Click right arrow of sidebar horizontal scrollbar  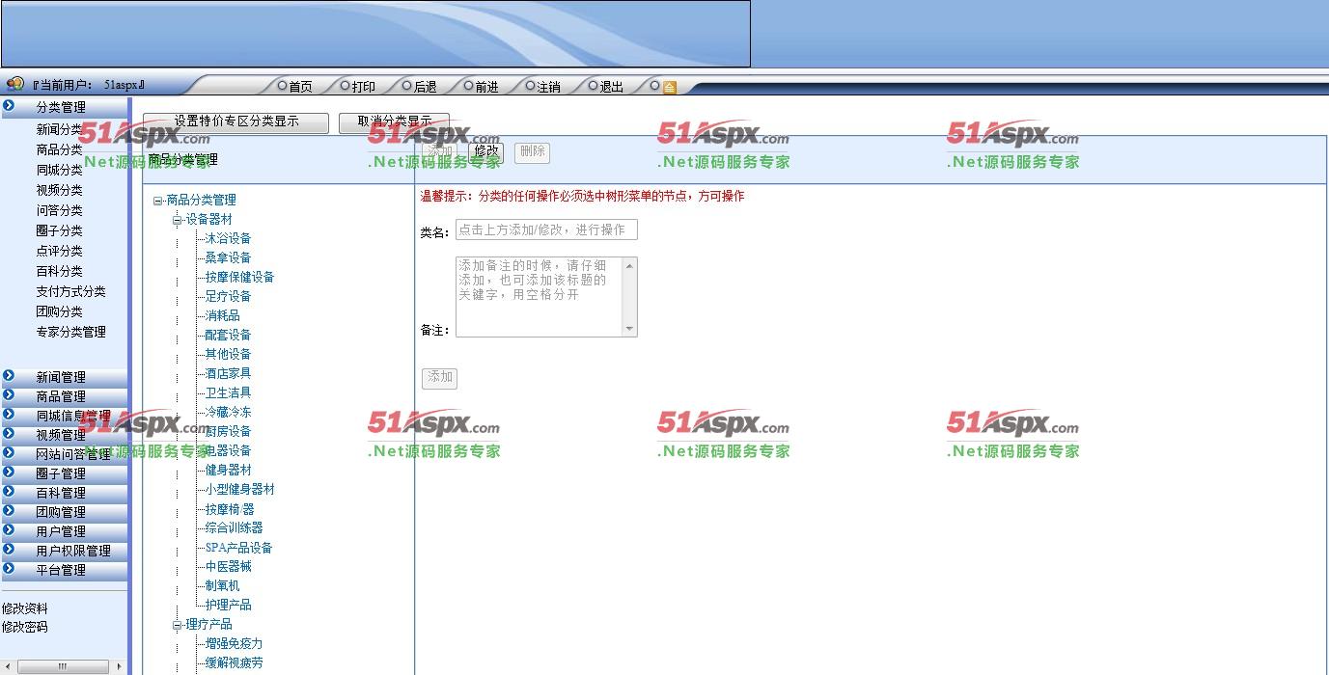[x=119, y=666]
